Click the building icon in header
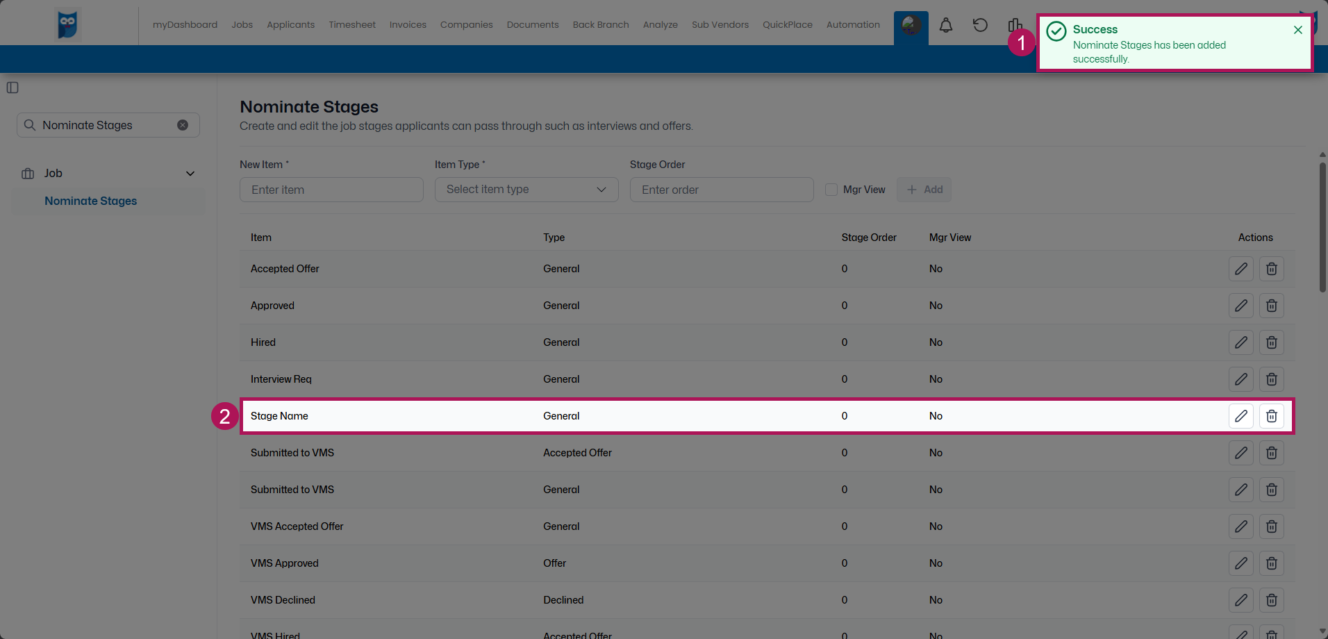 pyautogui.click(x=1015, y=26)
